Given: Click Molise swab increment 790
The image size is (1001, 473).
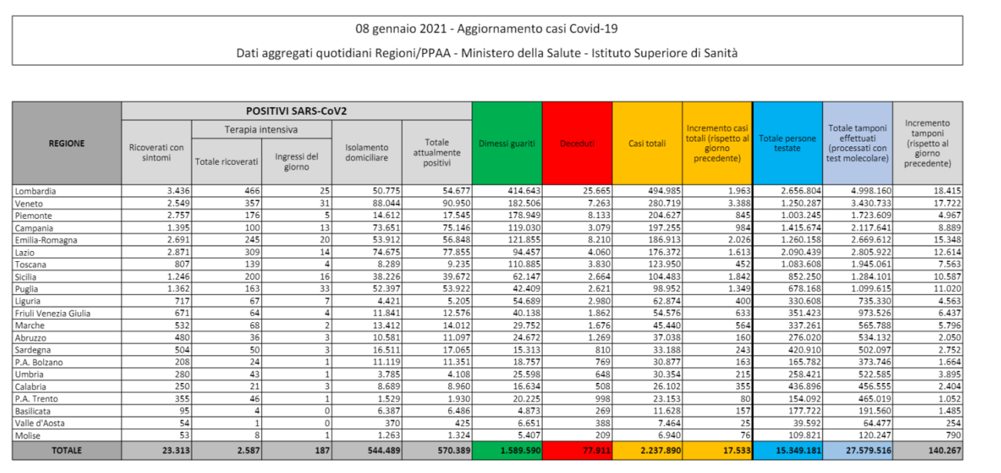Looking at the screenshot, I should pyautogui.click(x=952, y=435).
